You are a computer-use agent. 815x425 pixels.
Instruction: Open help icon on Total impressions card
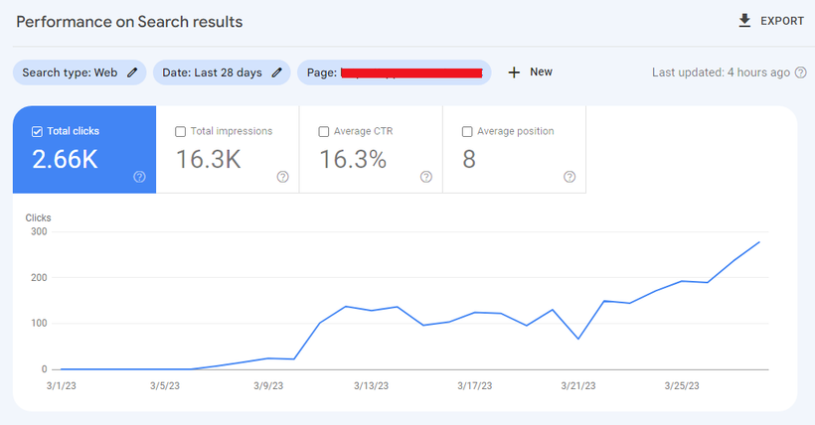click(282, 177)
